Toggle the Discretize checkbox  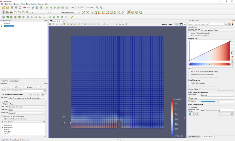pyautogui.click(x=189, y=107)
